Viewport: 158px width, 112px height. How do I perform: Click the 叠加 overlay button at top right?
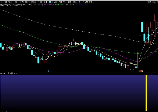pyautogui.click(x=154, y=2)
